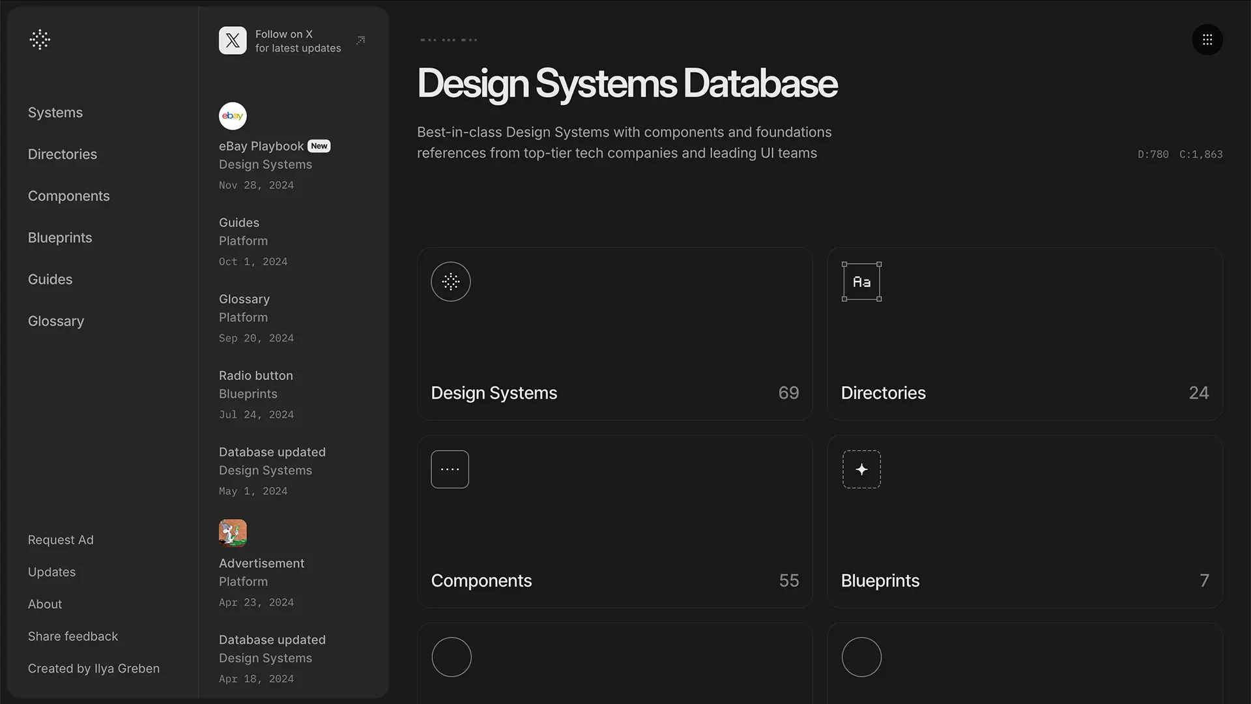Click the Components card dotted square icon
1251x704 pixels.
[450, 469]
